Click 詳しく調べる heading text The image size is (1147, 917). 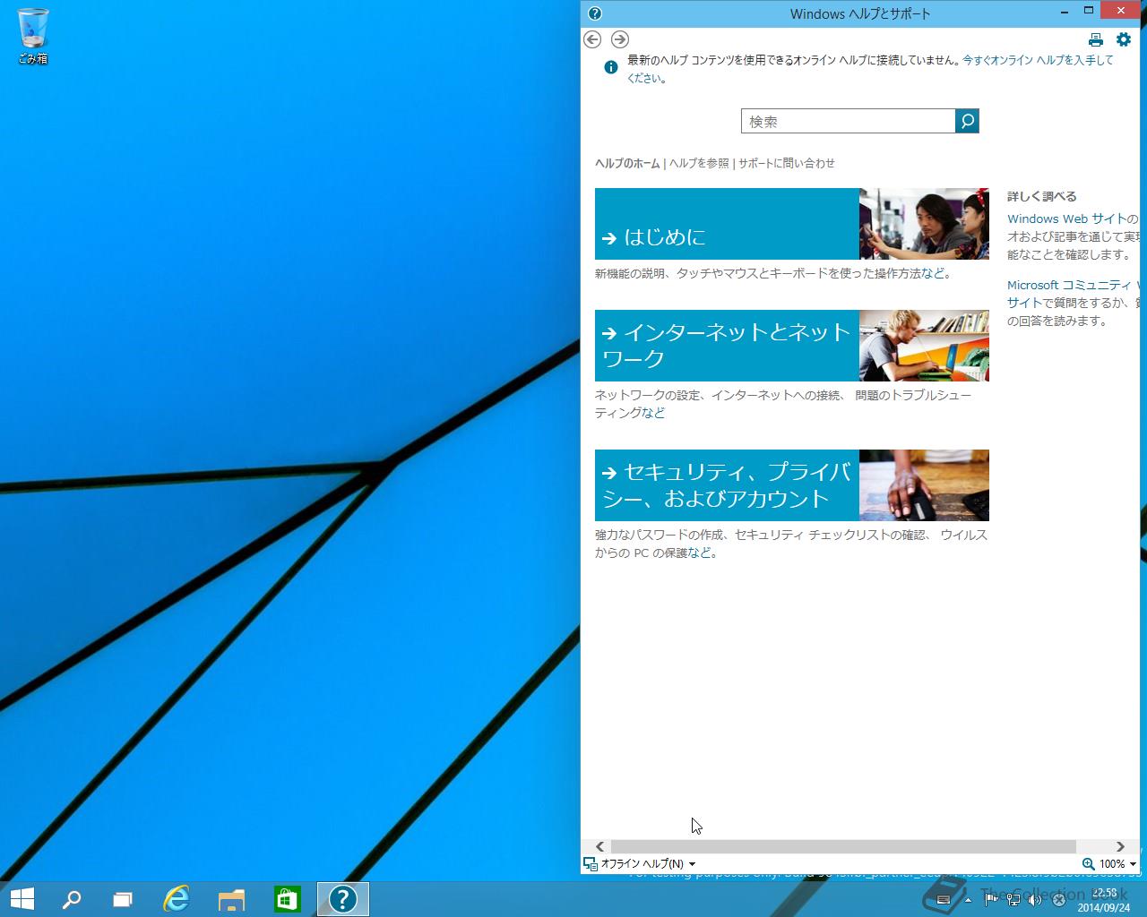pyautogui.click(x=1041, y=196)
